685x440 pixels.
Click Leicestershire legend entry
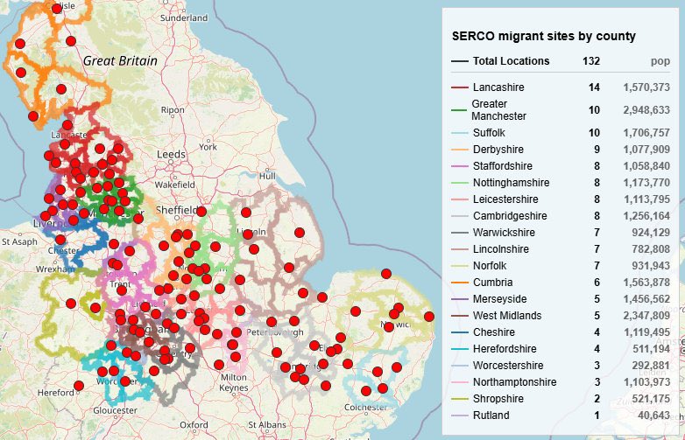[x=561, y=199]
